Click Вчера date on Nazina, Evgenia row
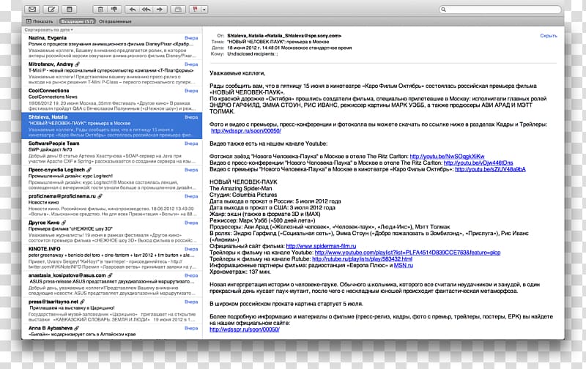The image size is (586, 369). click(191, 38)
